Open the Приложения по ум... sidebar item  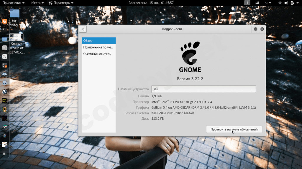[99, 47]
